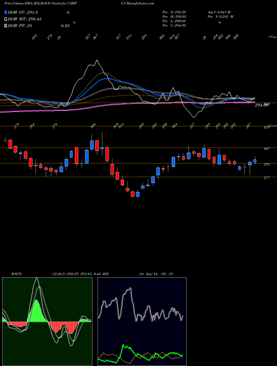Click the 'Pre H: 298.65' high value
This screenshot has width=277, height=366.
[x=174, y=17]
